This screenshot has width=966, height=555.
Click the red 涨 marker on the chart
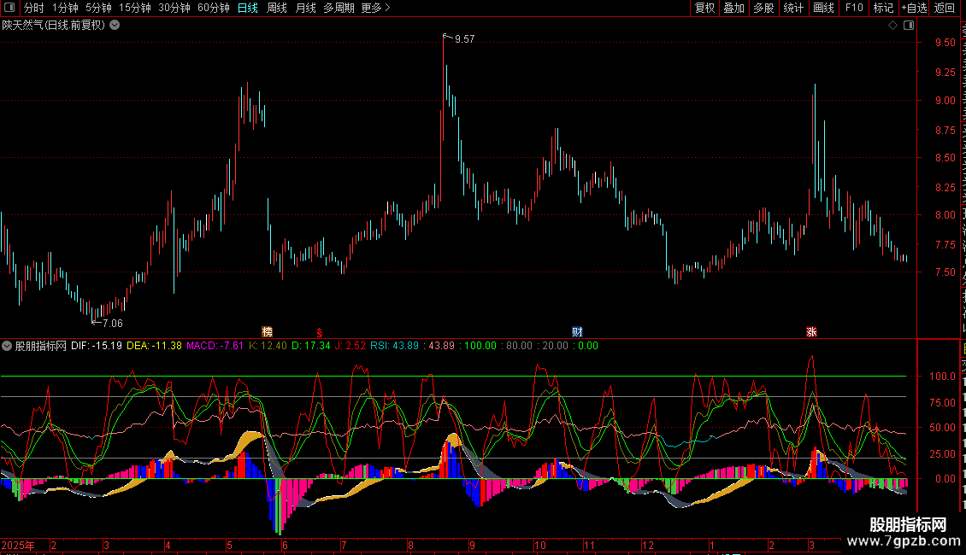click(811, 331)
